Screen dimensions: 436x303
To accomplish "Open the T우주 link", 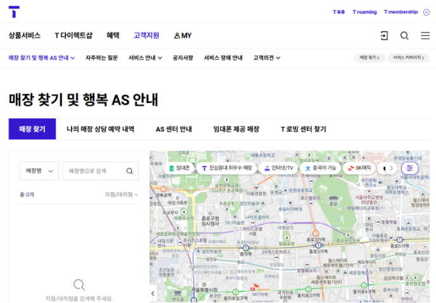I will 338,12.
